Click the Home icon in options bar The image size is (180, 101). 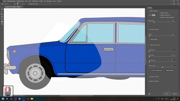[x=3, y=4]
